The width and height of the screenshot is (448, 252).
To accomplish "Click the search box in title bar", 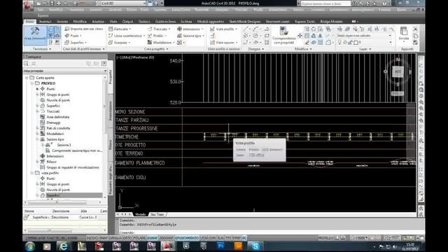I will click(x=325, y=3).
